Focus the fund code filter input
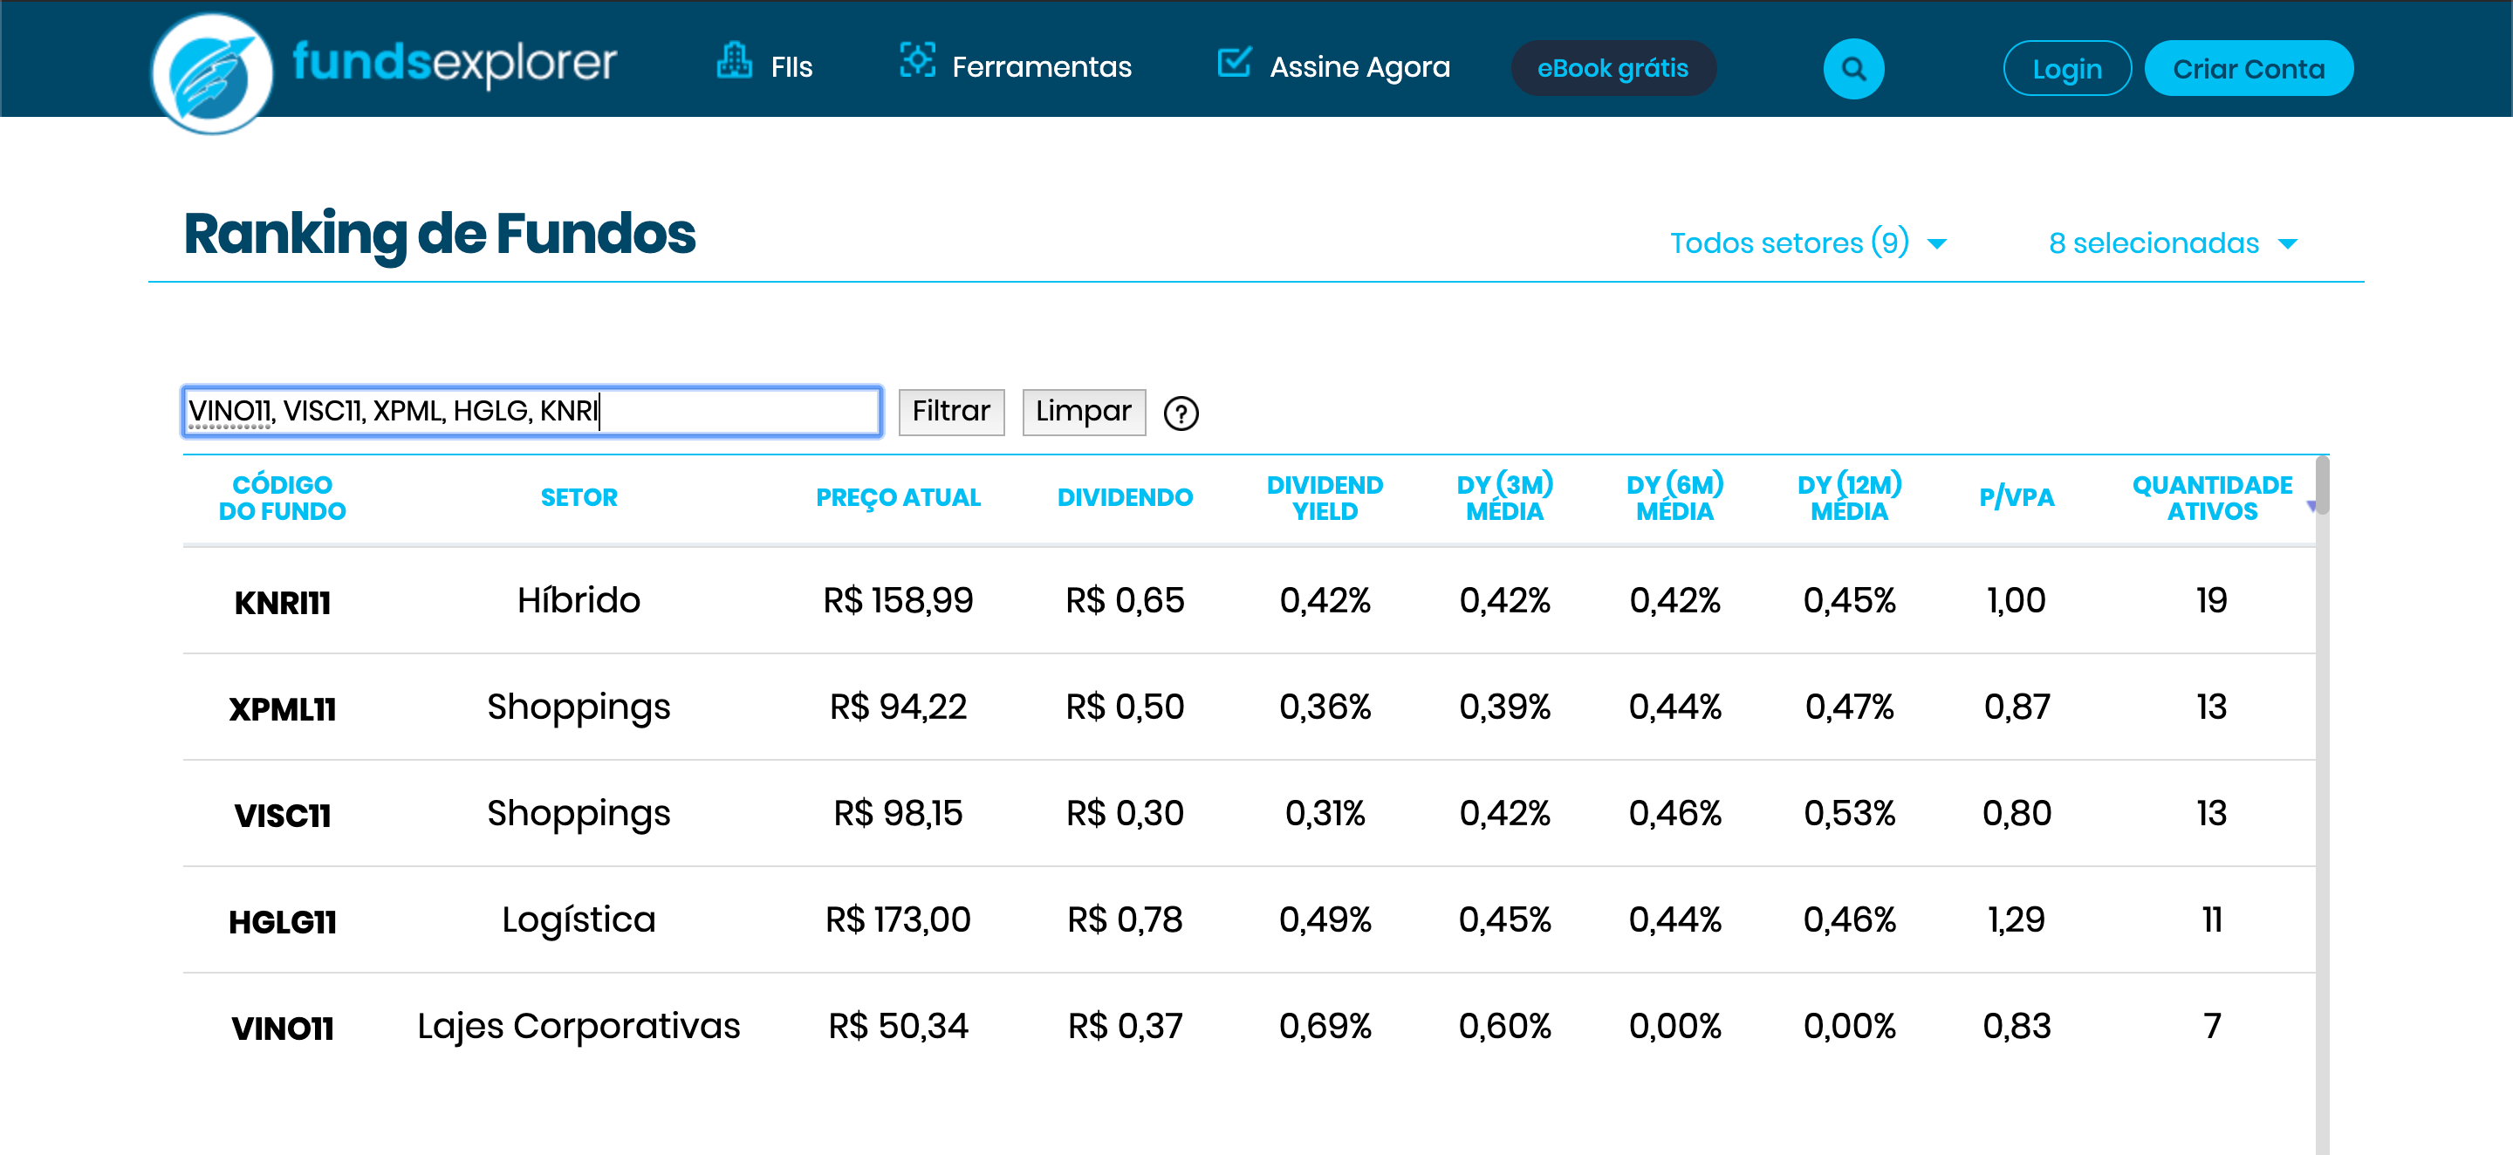This screenshot has width=2513, height=1155. (531, 412)
